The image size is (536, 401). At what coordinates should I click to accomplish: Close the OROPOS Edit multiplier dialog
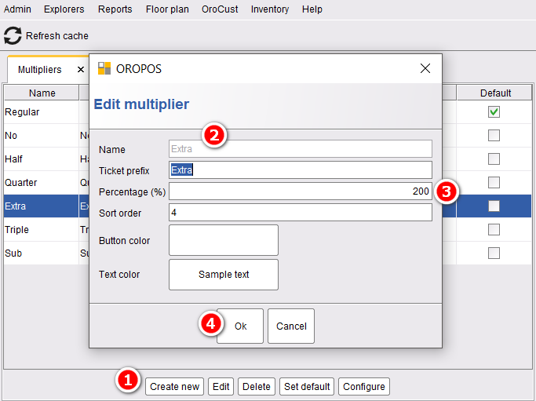pyautogui.click(x=425, y=68)
